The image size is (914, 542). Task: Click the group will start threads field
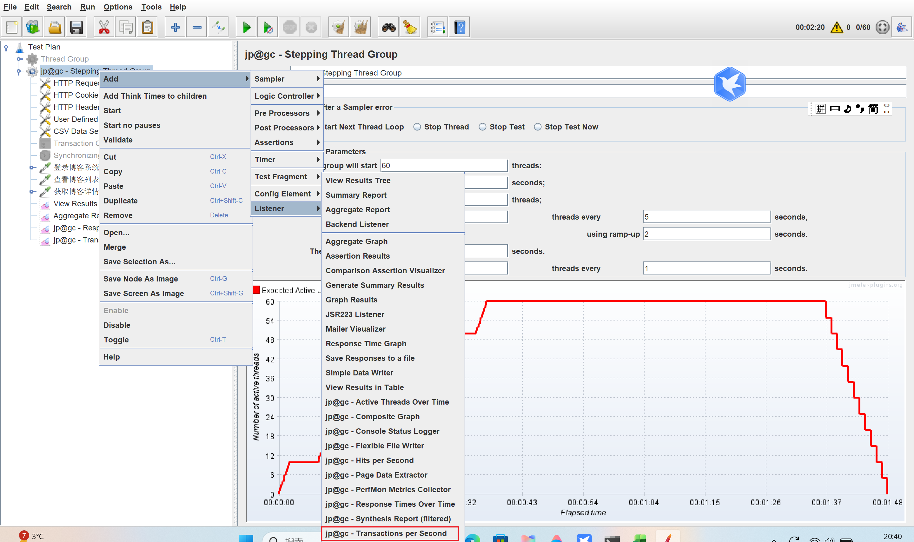click(443, 165)
